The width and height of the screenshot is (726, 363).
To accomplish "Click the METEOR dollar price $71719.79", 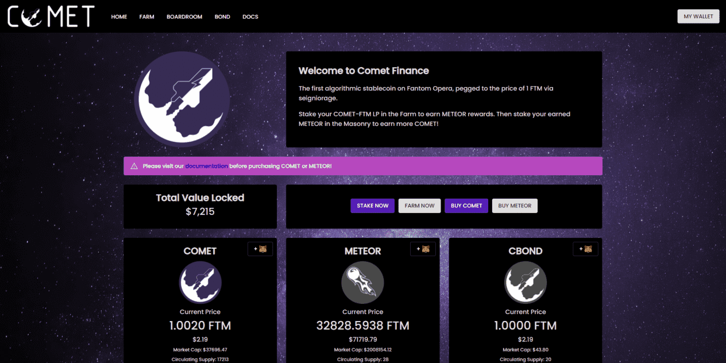I will click(x=362, y=339).
